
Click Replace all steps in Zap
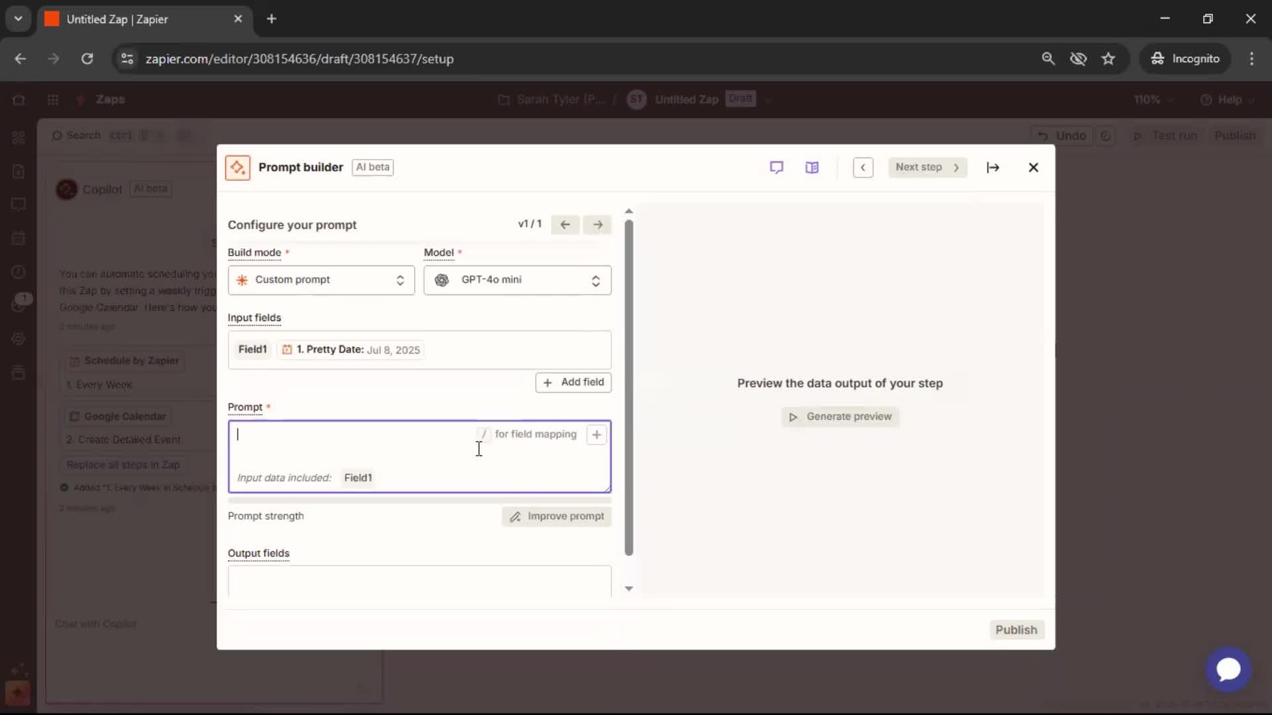click(123, 465)
